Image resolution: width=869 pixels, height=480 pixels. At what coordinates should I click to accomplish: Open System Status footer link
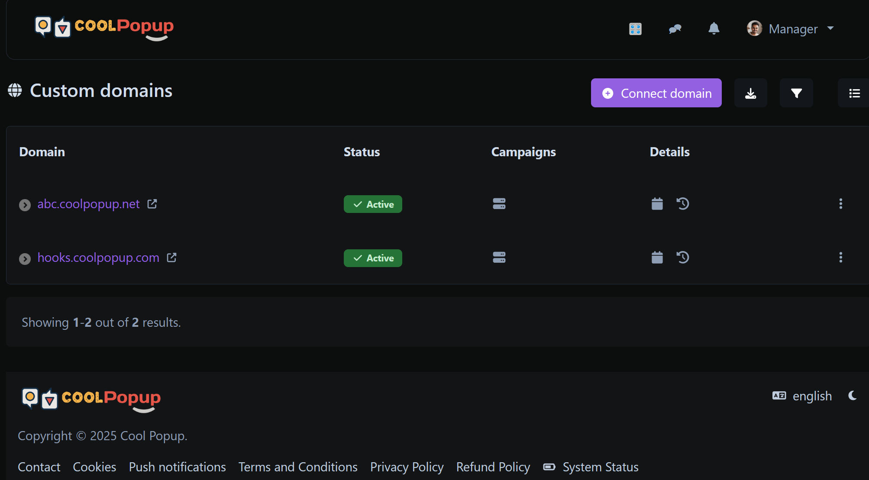600,467
